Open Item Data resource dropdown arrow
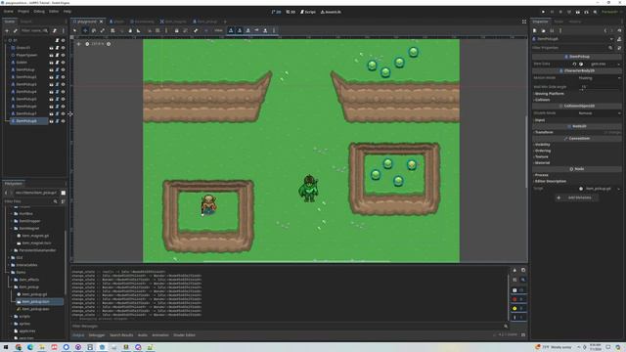This screenshot has height=352, width=626. point(619,64)
